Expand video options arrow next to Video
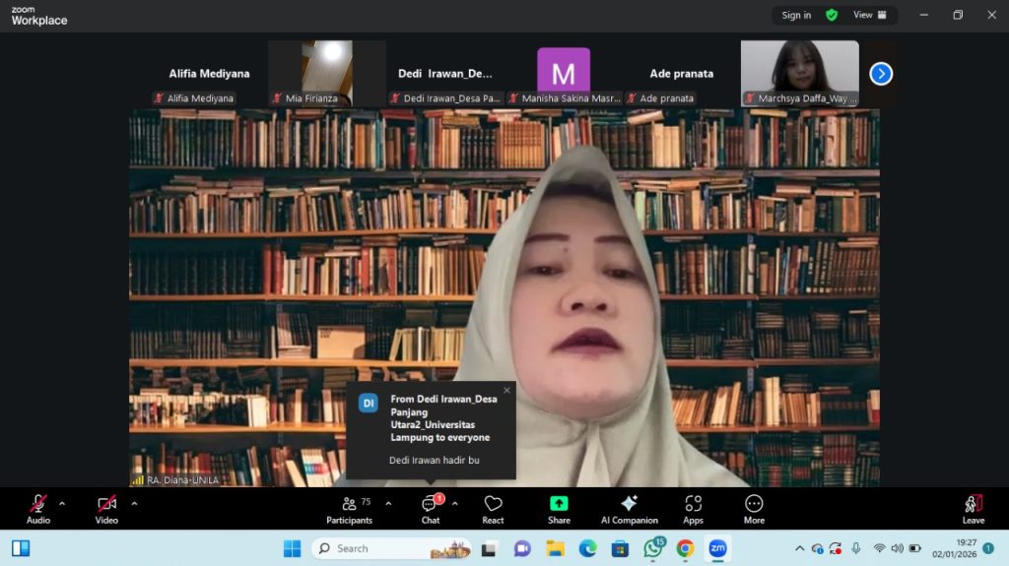This screenshot has height=566, width=1009. click(x=134, y=503)
